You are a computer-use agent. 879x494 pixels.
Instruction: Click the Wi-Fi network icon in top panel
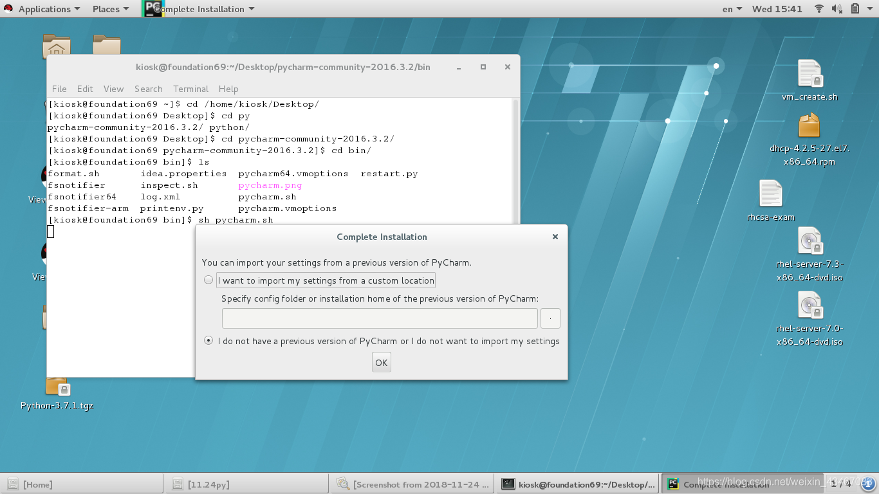[819, 9]
